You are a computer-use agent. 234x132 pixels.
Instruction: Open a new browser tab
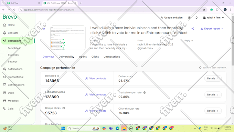(x=81, y=3)
